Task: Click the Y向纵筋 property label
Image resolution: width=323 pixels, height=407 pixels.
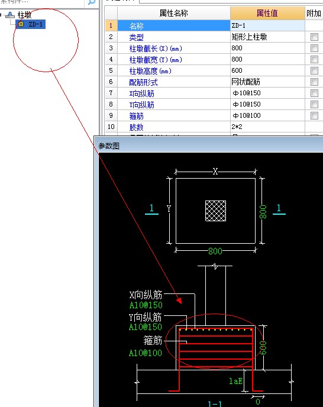Action: (142, 105)
